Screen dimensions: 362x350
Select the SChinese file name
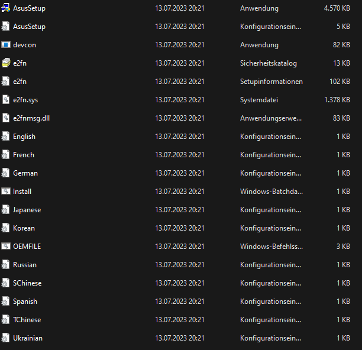pos(27,283)
